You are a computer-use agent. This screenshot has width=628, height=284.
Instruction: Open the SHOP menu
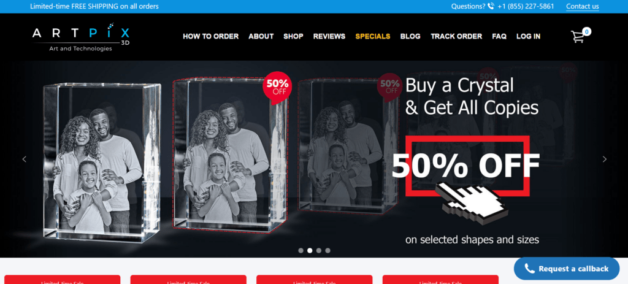click(x=293, y=36)
